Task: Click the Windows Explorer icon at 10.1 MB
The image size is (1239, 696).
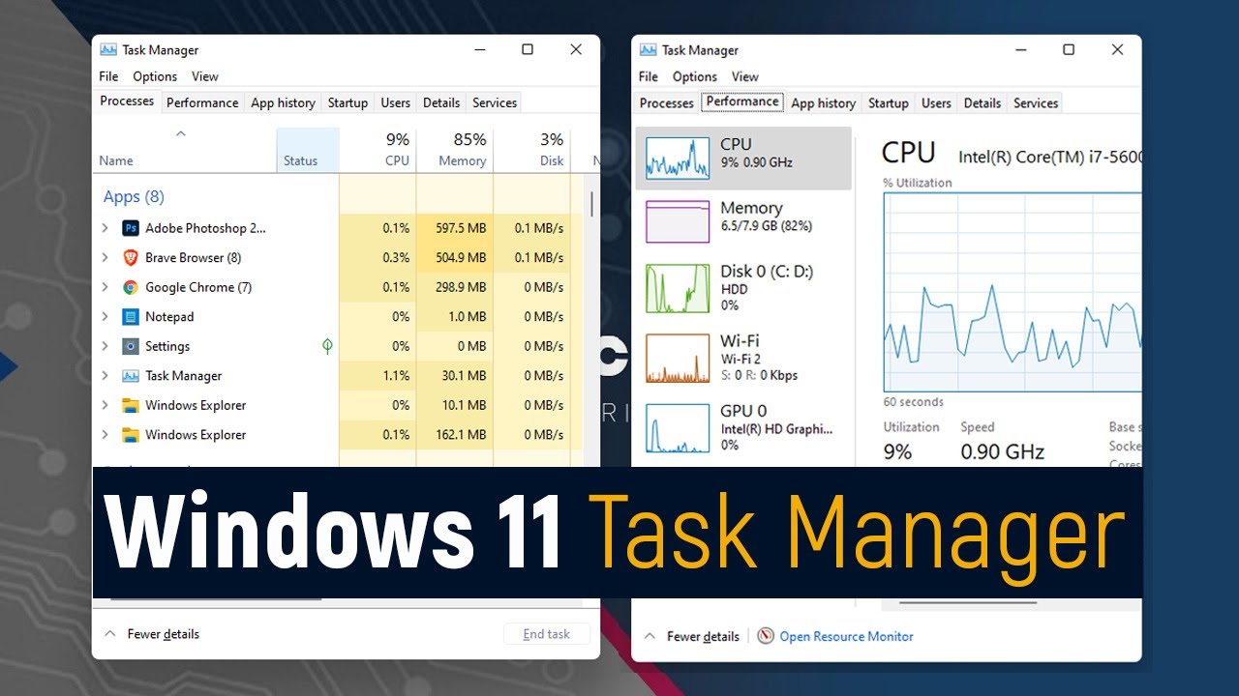Action: [x=131, y=405]
